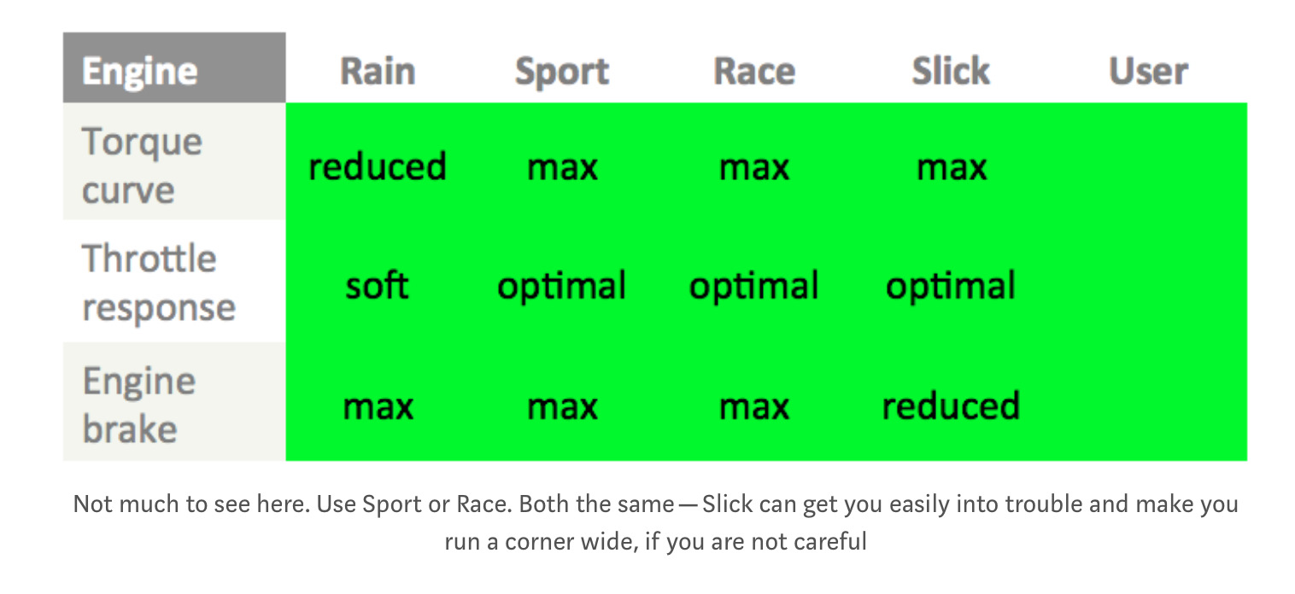This screenshot has width=1295, height=594.
Task: Click Engine brake "max" under Rain
Action: 378,407
